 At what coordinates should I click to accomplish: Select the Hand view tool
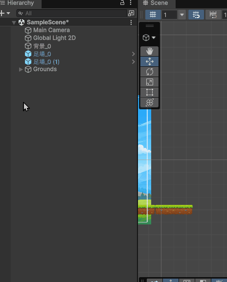tap(150, 51)
